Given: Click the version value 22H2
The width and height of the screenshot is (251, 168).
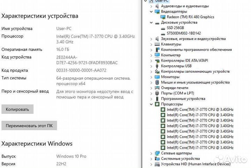Looking at the screenshot, I should point(61,164).
